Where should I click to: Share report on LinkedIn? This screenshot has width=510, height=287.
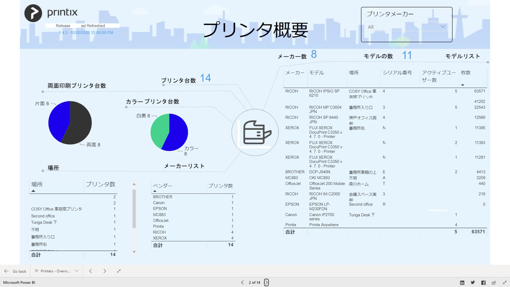coord(462,283)
